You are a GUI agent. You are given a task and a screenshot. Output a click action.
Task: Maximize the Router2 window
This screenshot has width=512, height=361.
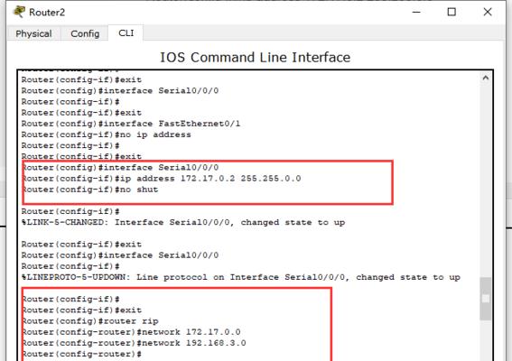(451, 12)
